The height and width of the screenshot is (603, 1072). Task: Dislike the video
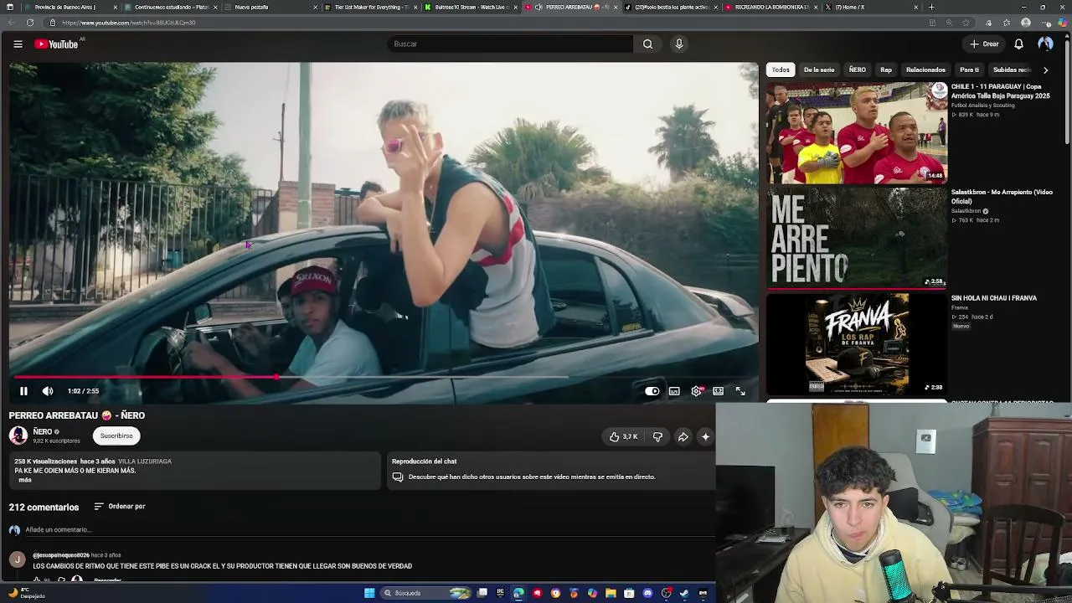[x=657, y=436]
